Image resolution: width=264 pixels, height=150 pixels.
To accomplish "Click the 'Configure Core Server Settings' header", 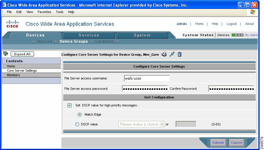I will pyautogui.click(x=159, y=66).
